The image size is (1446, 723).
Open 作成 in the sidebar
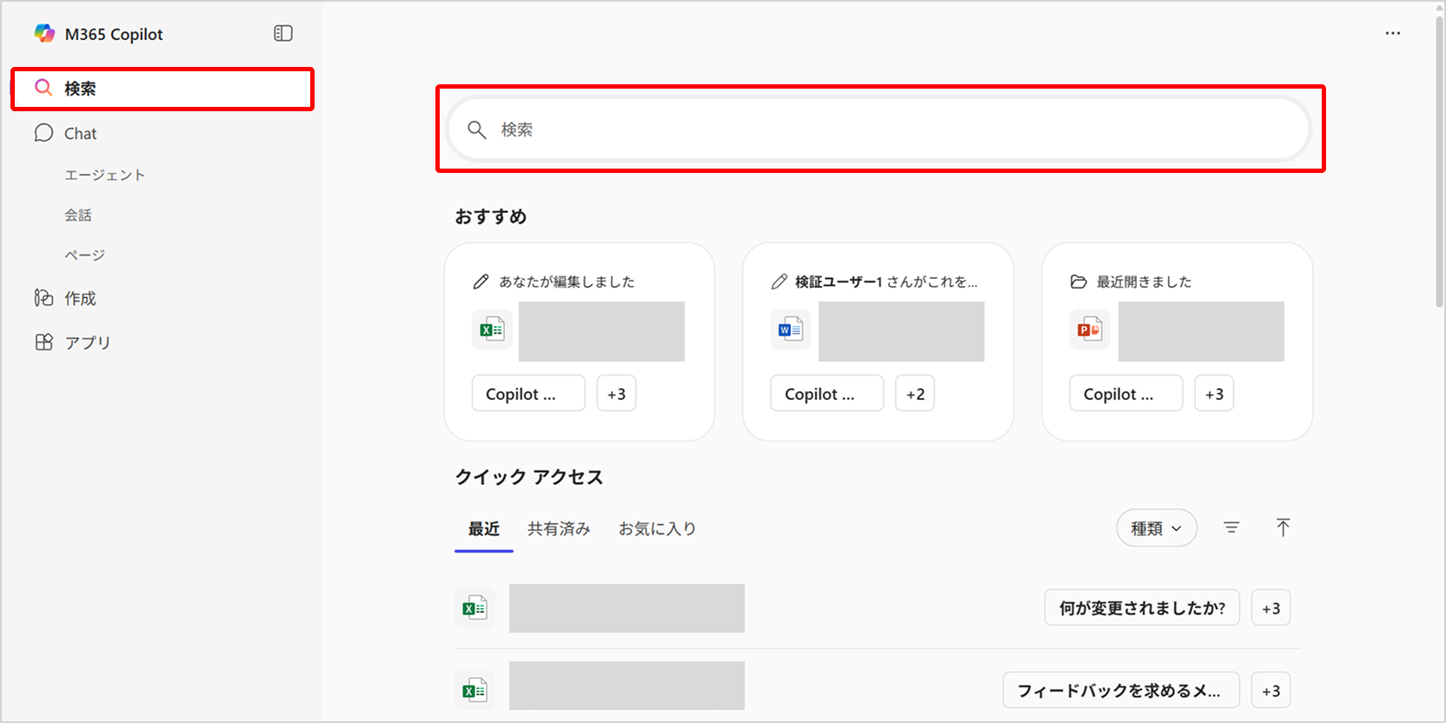(80, 298)
